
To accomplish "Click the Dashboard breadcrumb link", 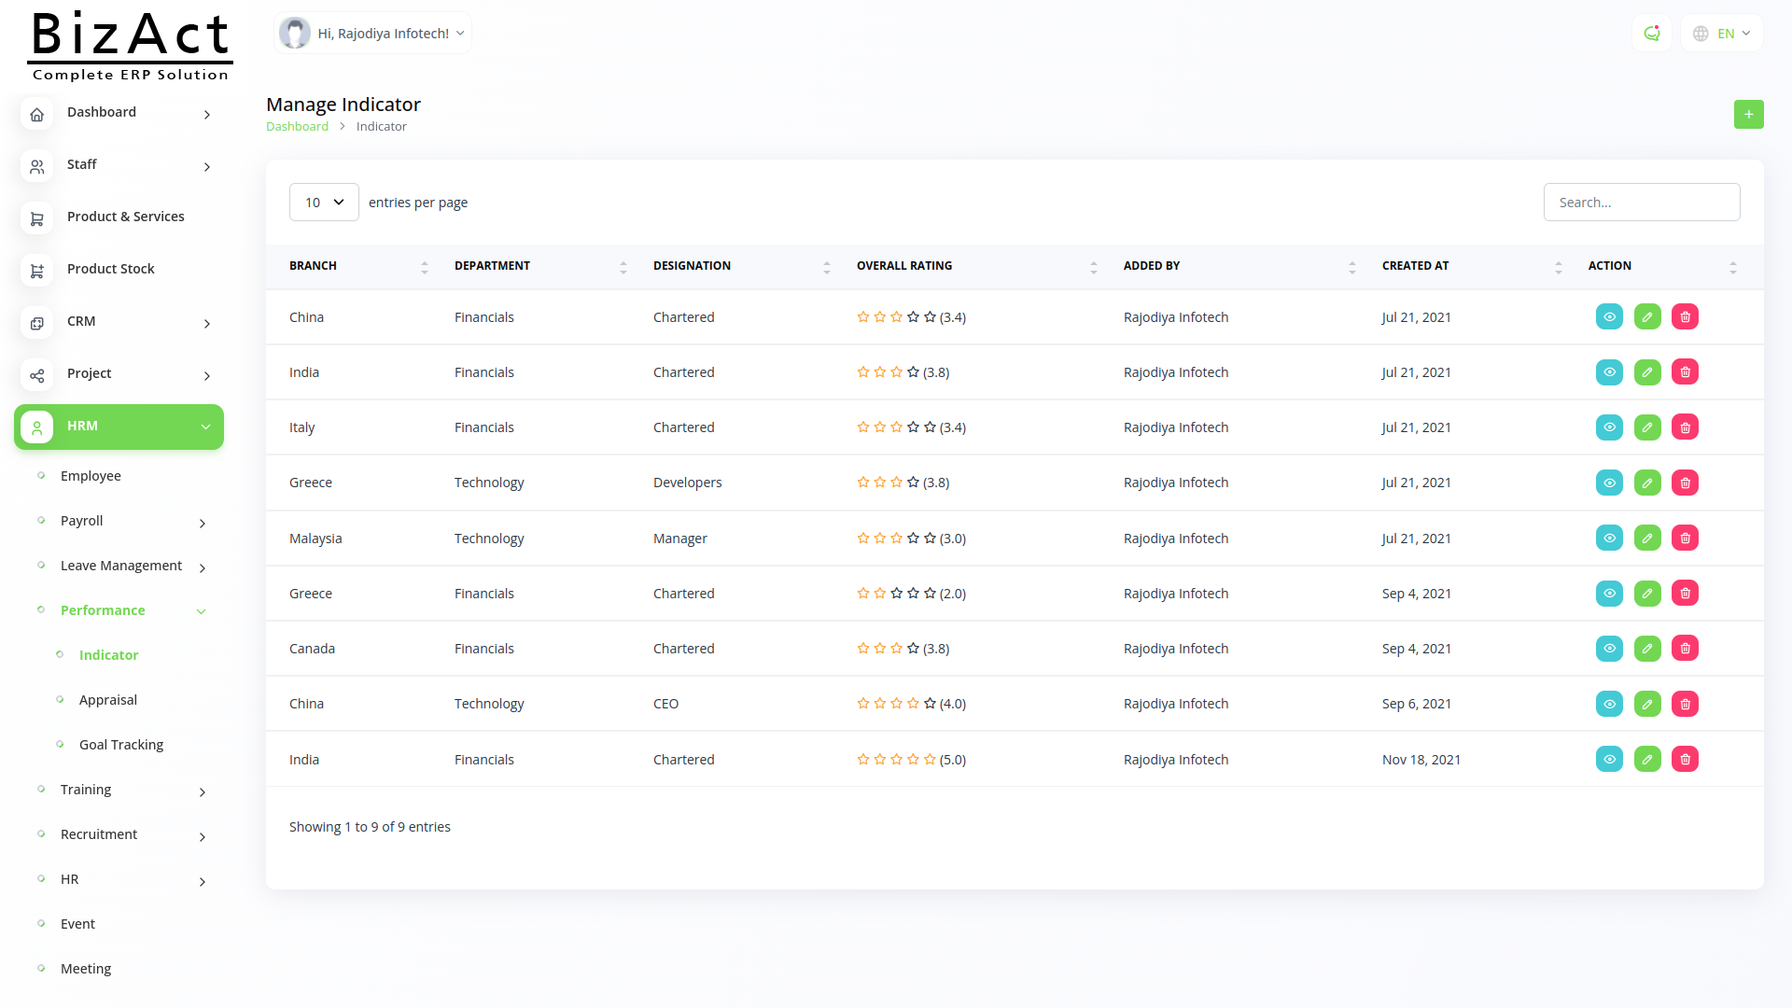I will click(297, 126).
